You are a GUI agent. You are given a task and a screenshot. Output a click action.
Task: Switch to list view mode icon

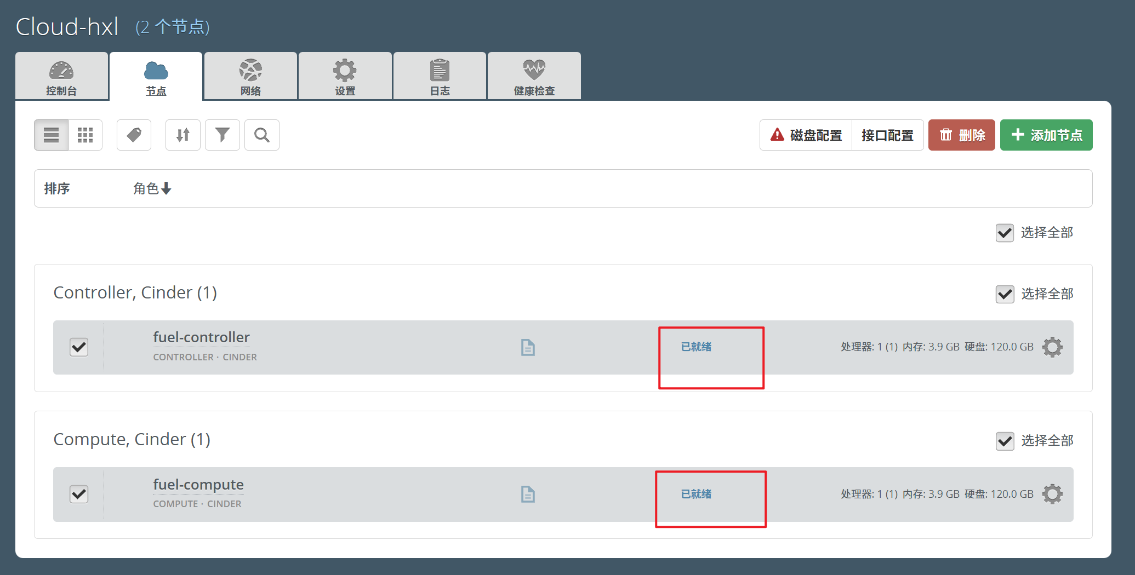click(x=52, y=135)
